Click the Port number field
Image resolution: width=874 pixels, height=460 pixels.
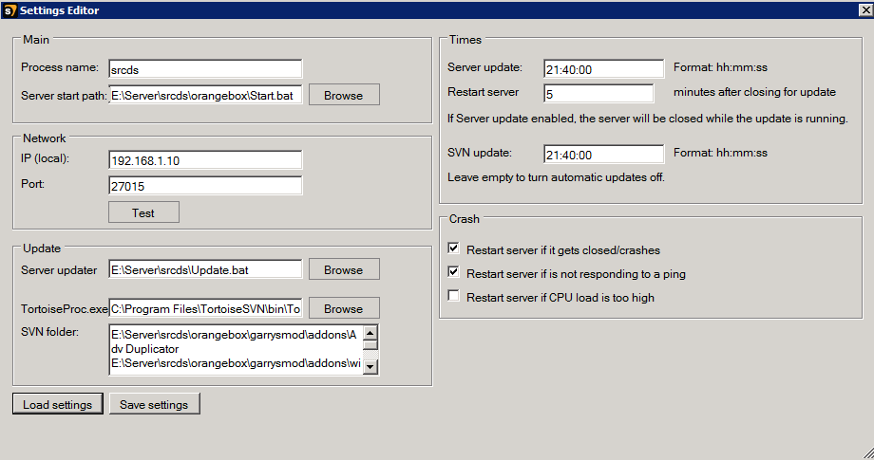[205, 186]
